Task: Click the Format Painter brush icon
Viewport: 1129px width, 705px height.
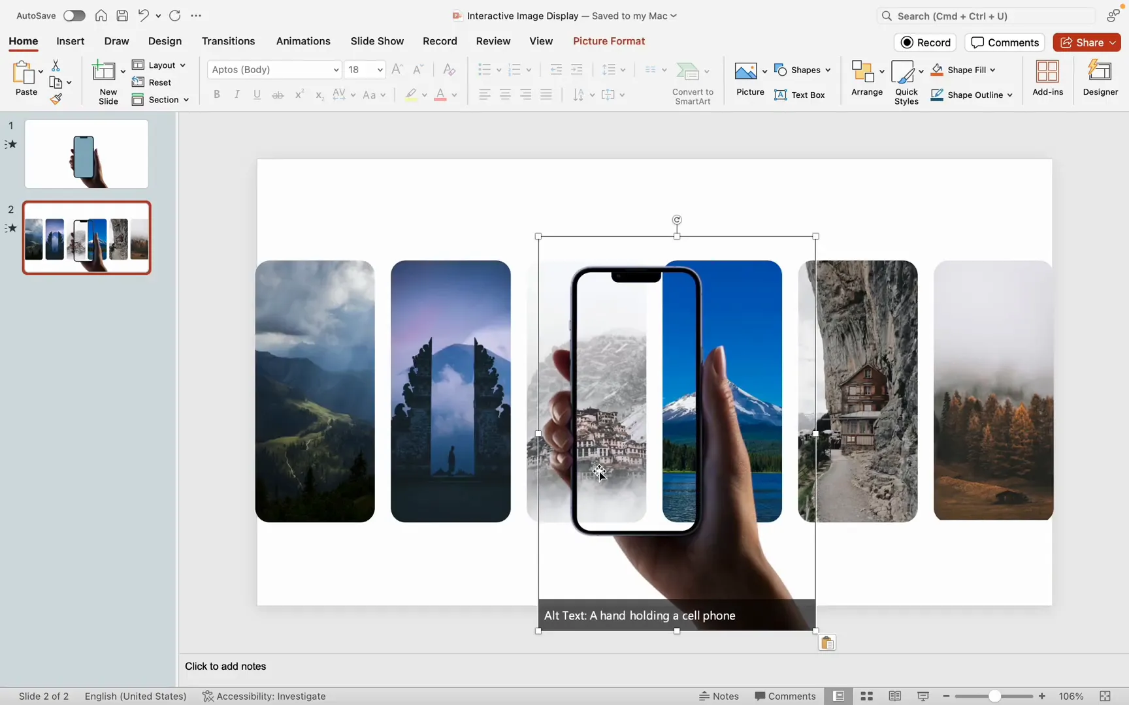Action: (x=56, y=99)
